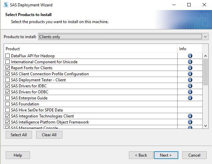The height and width of the screenshot is (164, 212).
Task: Open the Products to install dropdown
Action: coord(123,36)
